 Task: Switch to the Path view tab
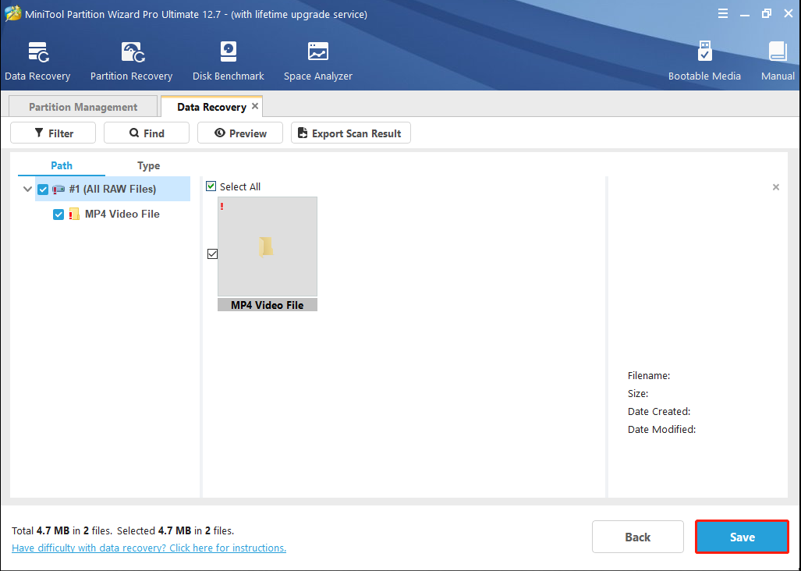[62, 165]
